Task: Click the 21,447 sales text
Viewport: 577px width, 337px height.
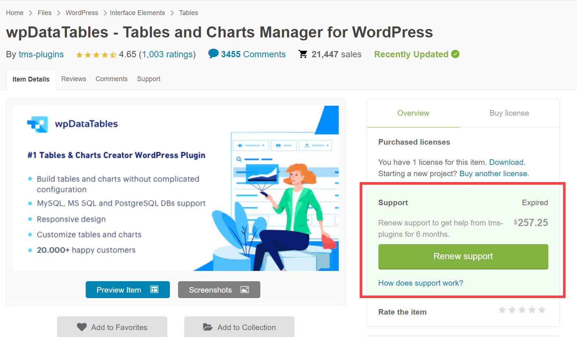Action: 336,54
